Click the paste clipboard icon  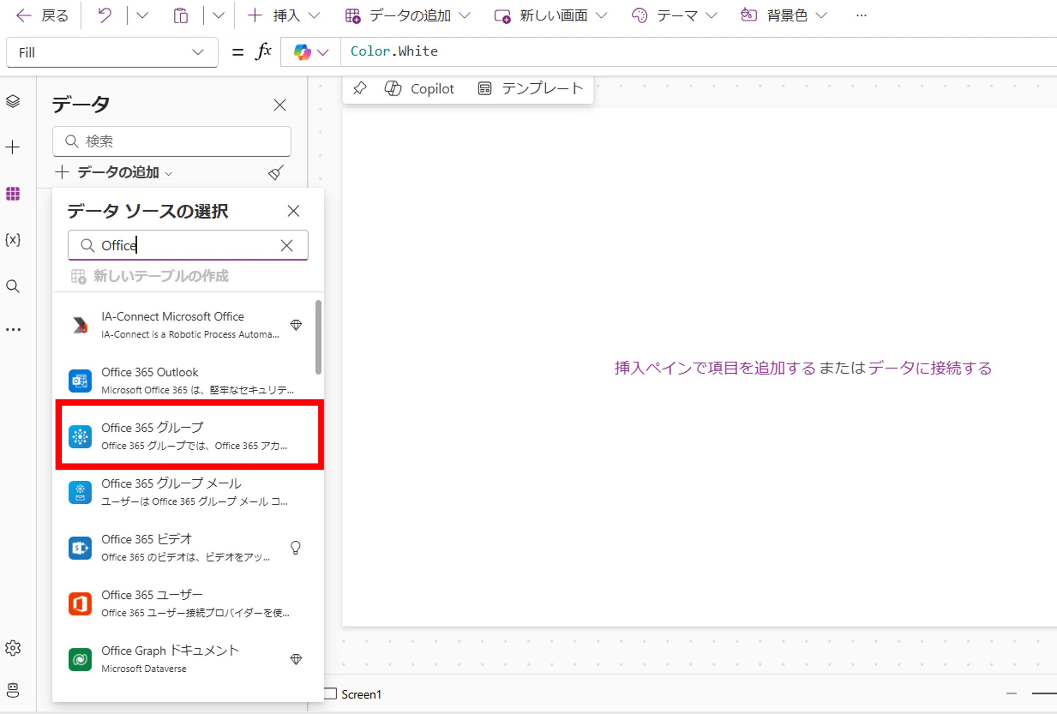[181, 16]
